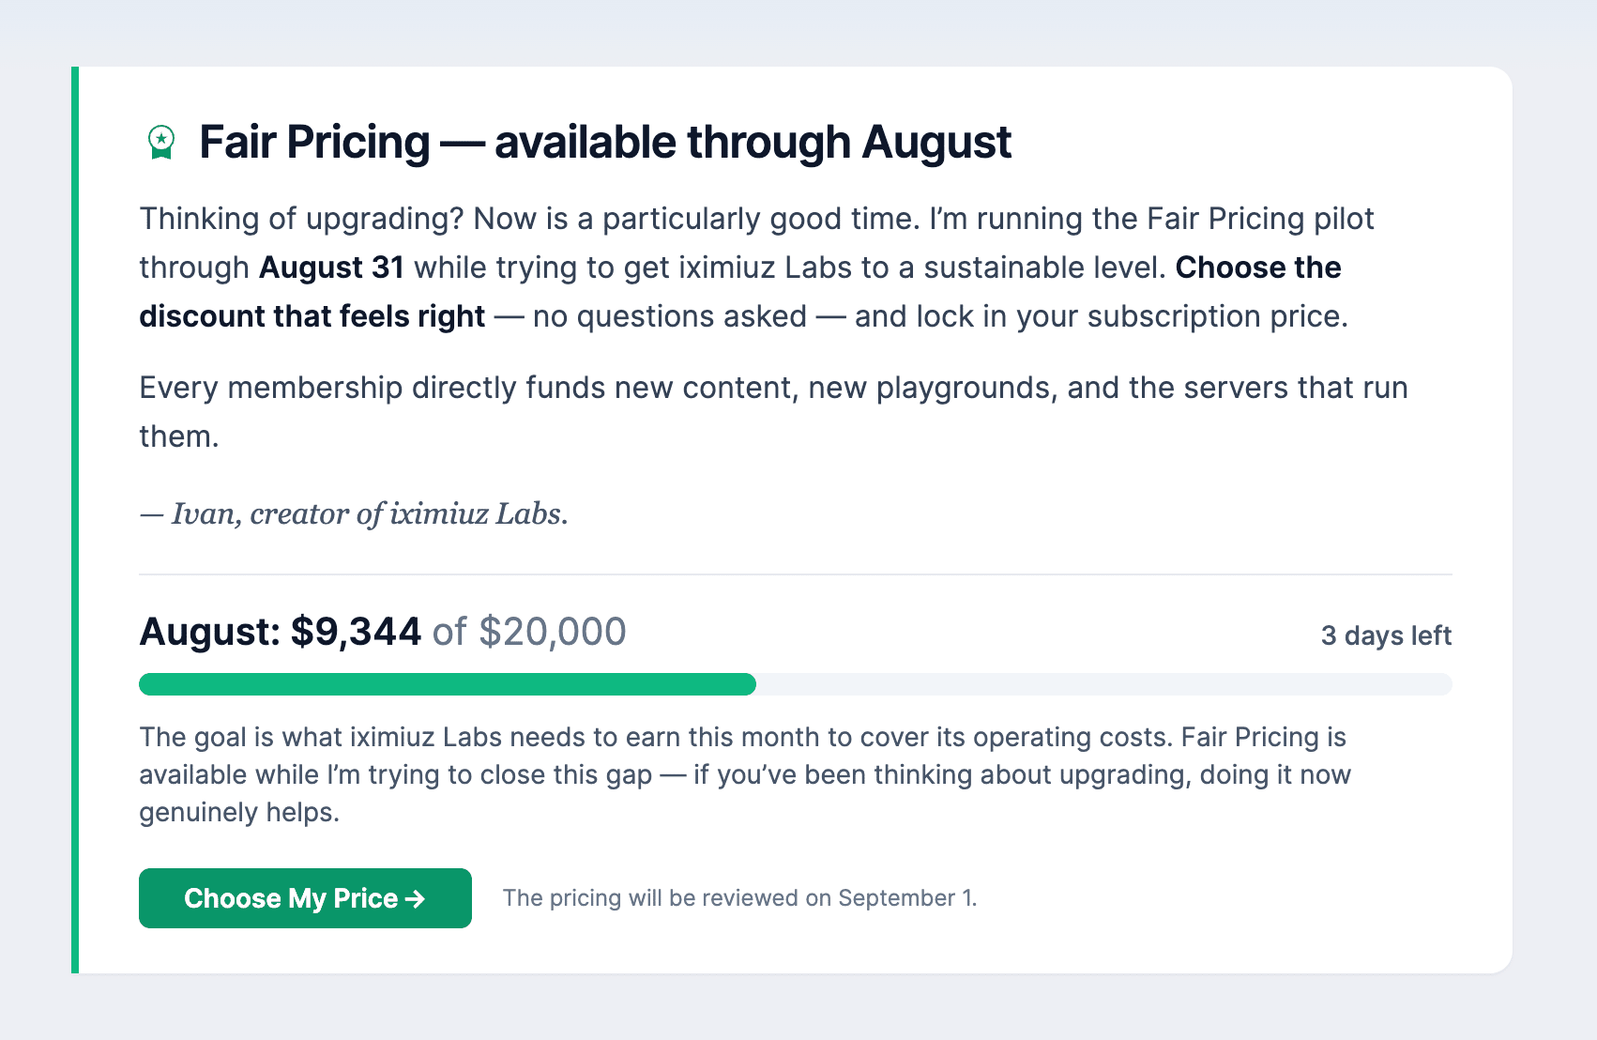Click the Choose My Price button
Image resolution: width=1597 pixels, height=1040 pixels.
click(305, 898)
